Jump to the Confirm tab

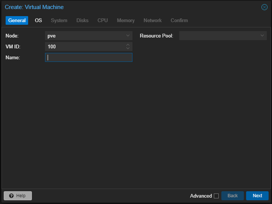[179, 20]
